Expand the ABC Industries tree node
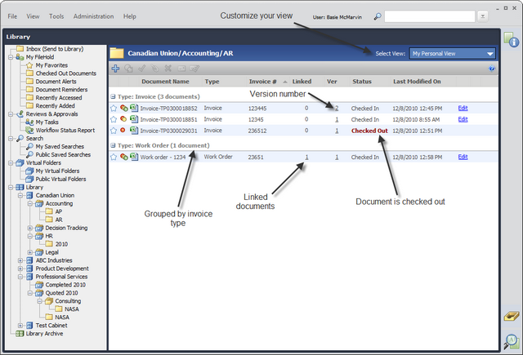 [20, 260]
